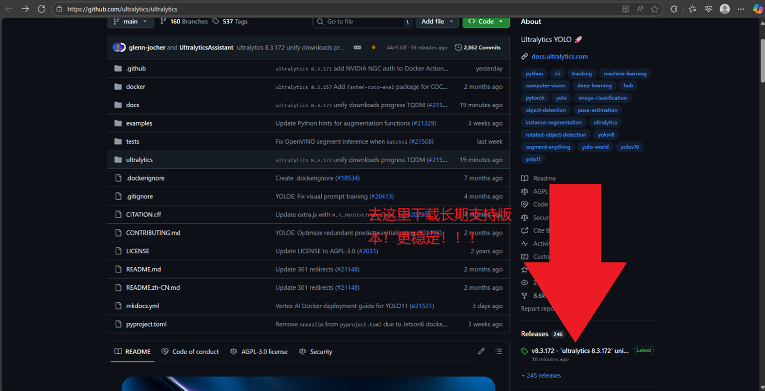Add page to favorites star icon
The width and height of the screenshot is (765, 391).
(654, 9)
